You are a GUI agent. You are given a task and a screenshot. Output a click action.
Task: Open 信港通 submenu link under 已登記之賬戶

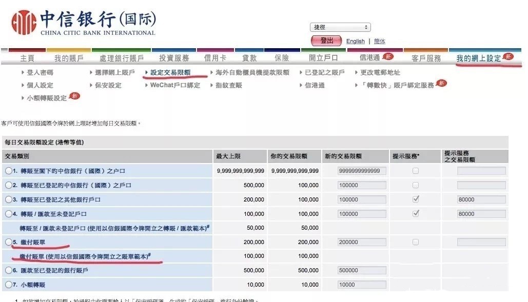315,85
